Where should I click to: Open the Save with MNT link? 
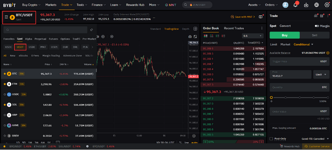click(x=243, y=17)
